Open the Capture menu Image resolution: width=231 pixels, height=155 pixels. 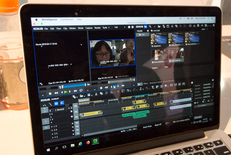click(x=89, y=28)
